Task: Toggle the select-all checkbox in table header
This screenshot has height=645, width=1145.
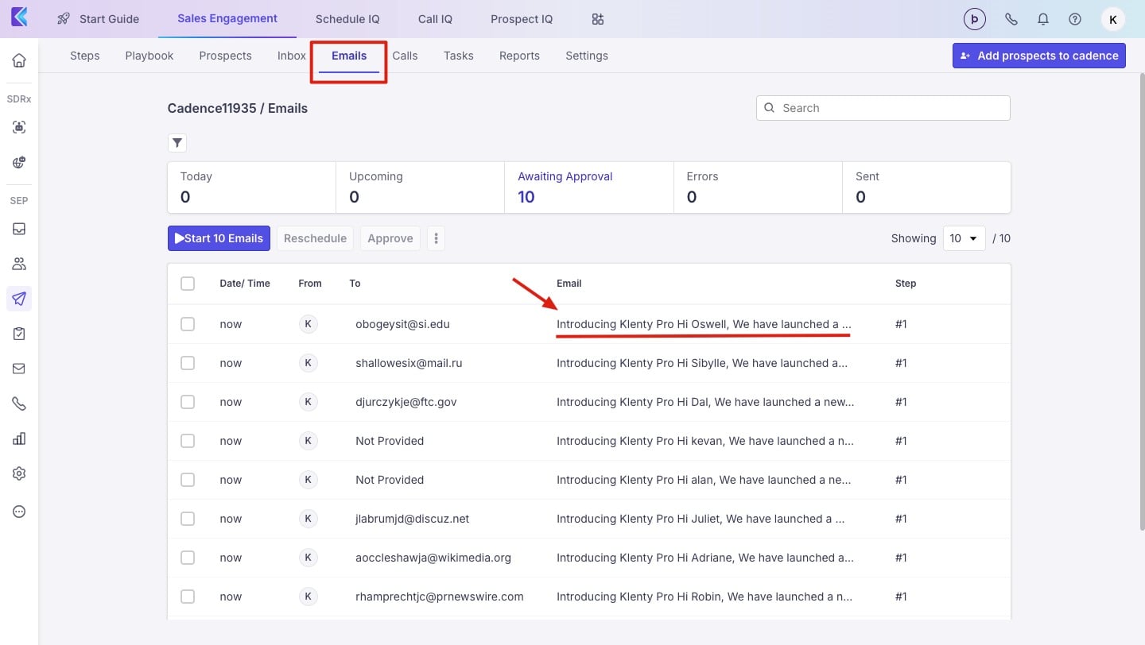Action: [x=188, y=284]
